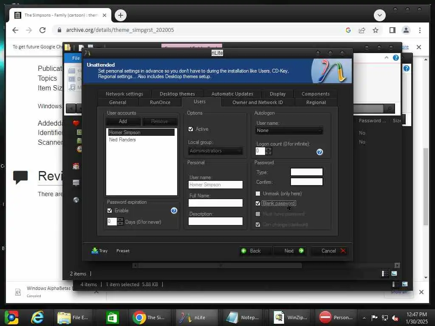435x326 pixels.
Task: Switch to Automatic Updates tab
Action: coord(232,94)
